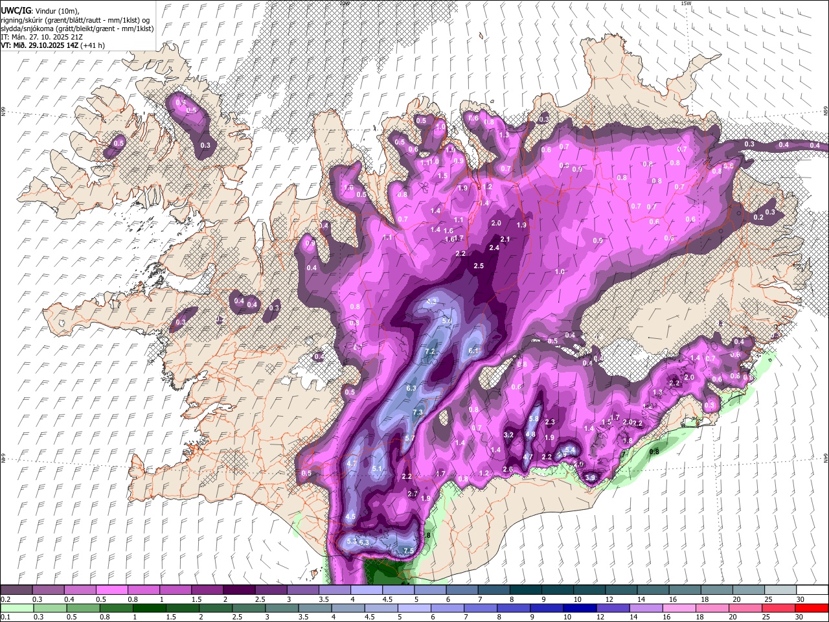The height and width of the screenshot is (622, 829).
Task: Click the 5.1 precipitation value on the map
Action: pos(378,469)
